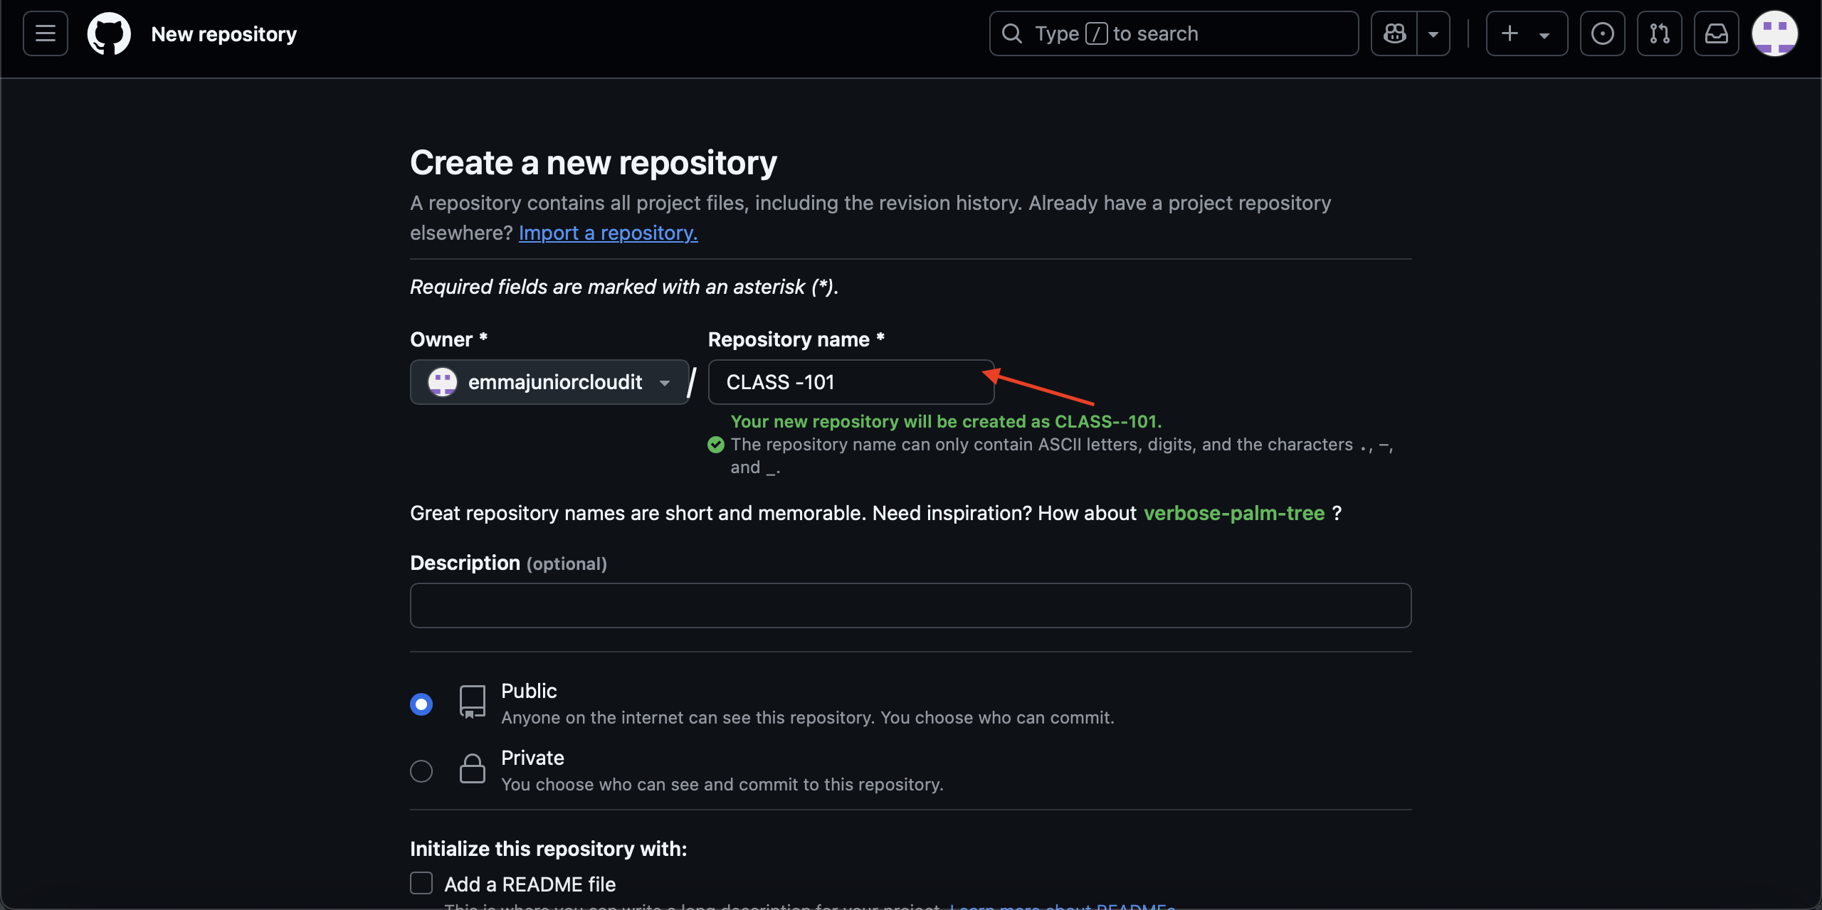Click the New repository header title
The width and height of the screenshot is (1822, 910).
(x=224, y=33)
